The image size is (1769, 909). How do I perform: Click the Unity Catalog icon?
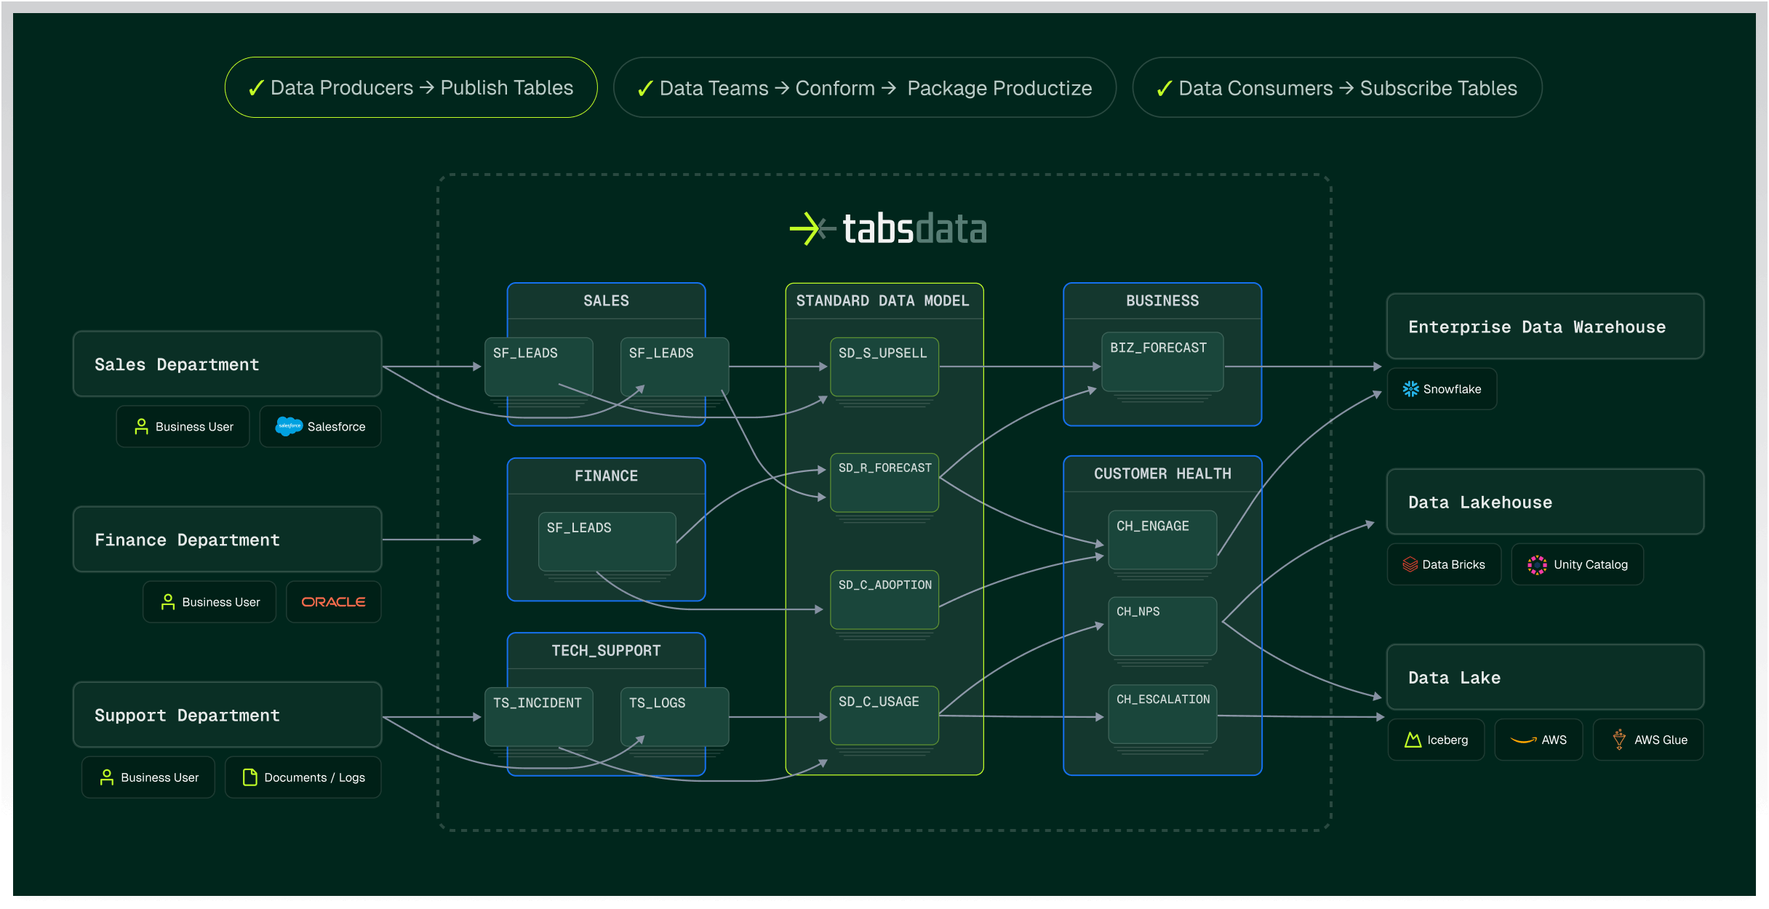click(x=1537, y=564)
